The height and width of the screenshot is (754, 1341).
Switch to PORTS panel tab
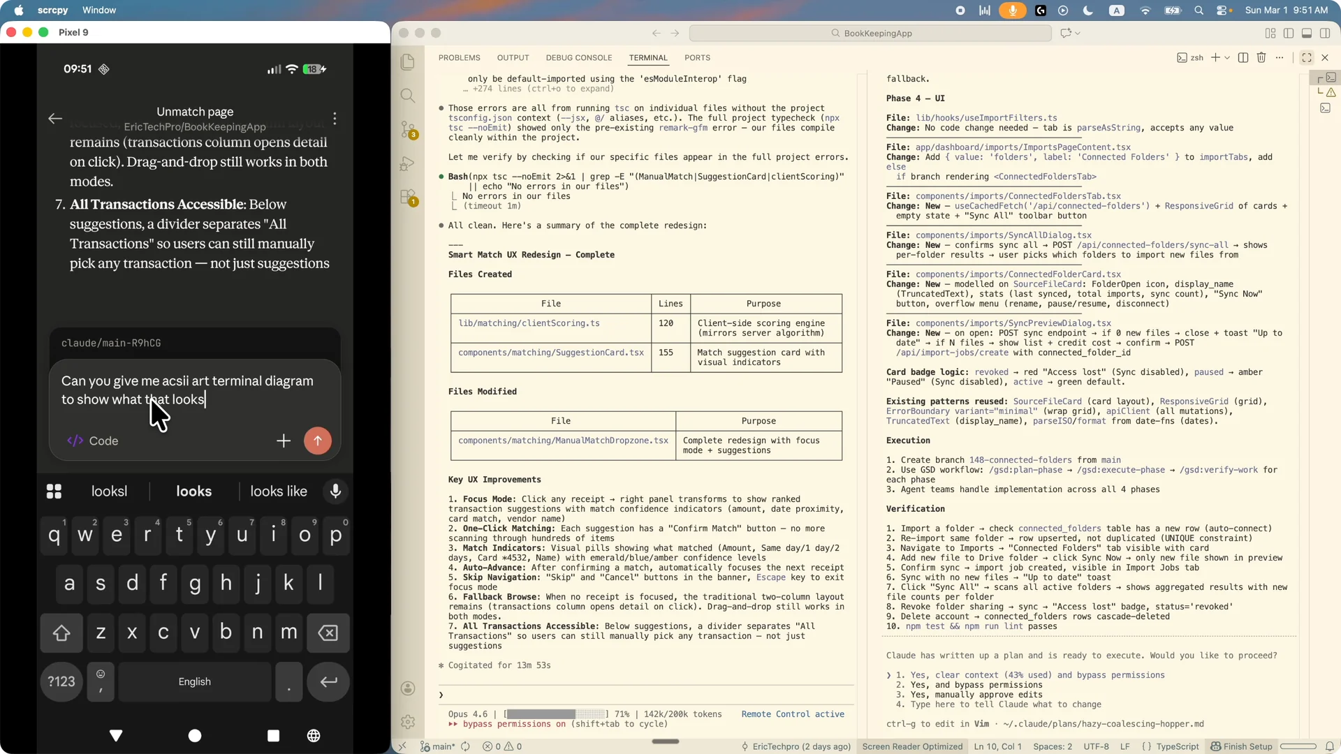[x=697, y=58]
